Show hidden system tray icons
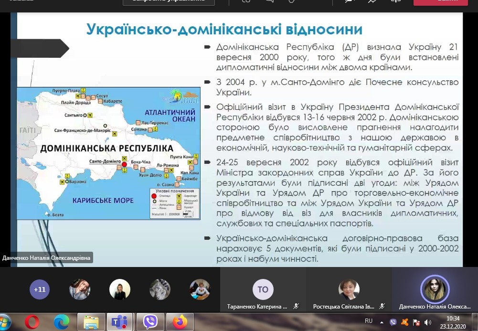The image size is (478, 331). [382, 322]
